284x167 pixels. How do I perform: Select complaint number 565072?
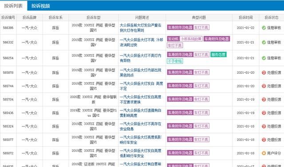pos(8,153)
